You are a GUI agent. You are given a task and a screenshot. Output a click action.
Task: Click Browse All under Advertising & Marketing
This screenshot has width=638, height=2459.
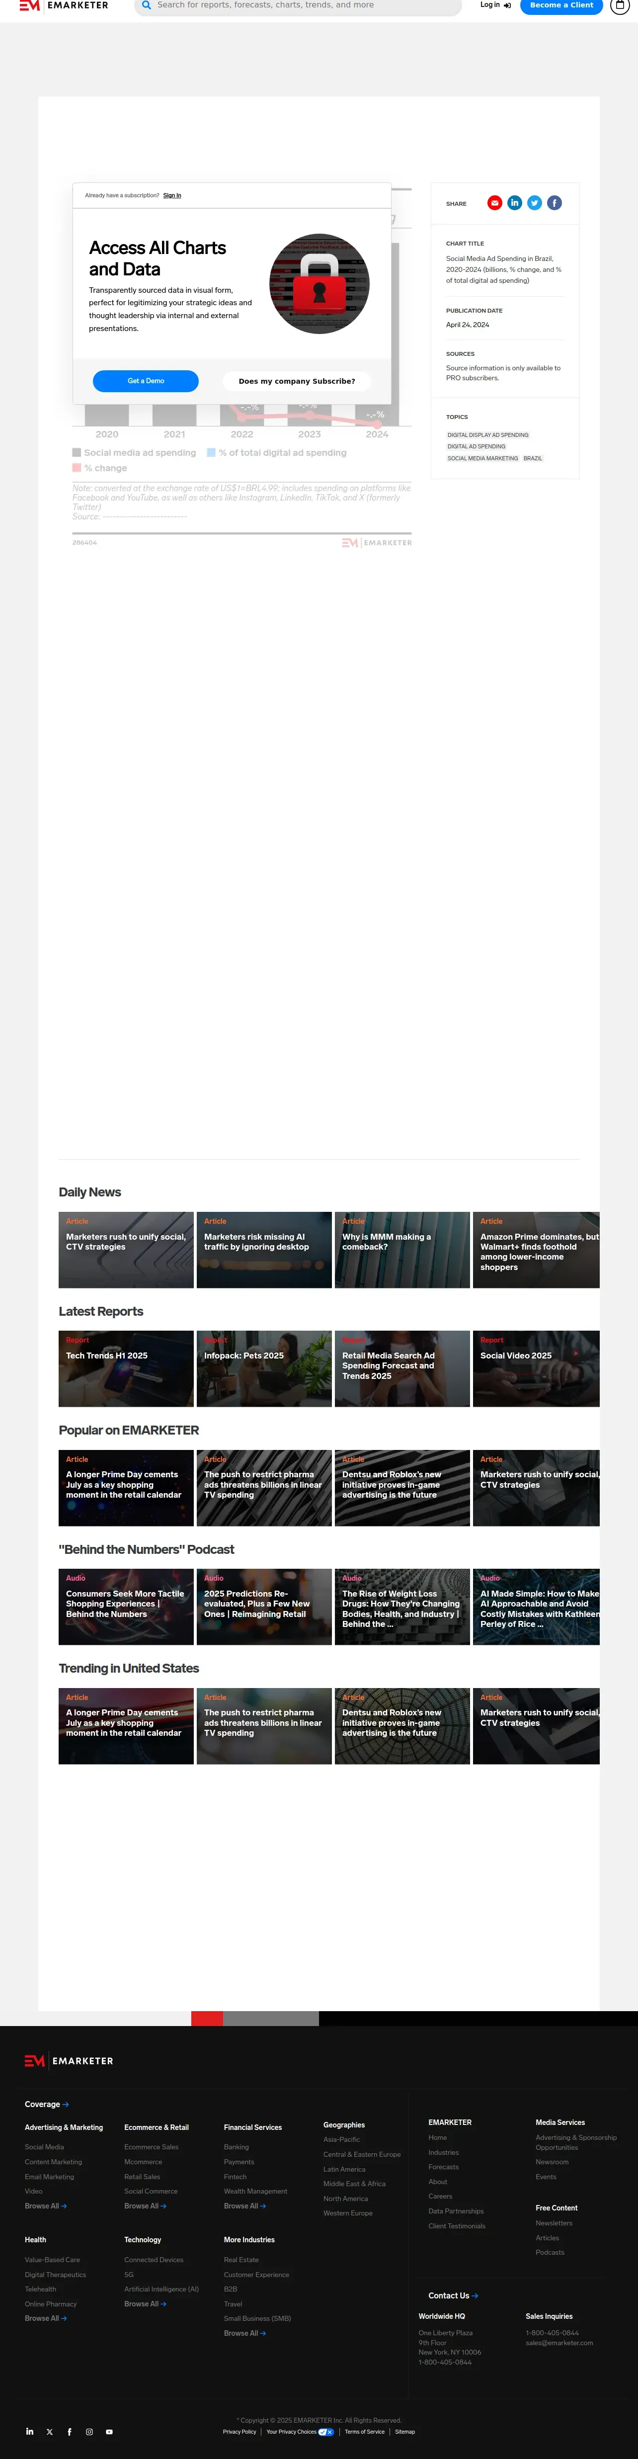coord(46,2206)
